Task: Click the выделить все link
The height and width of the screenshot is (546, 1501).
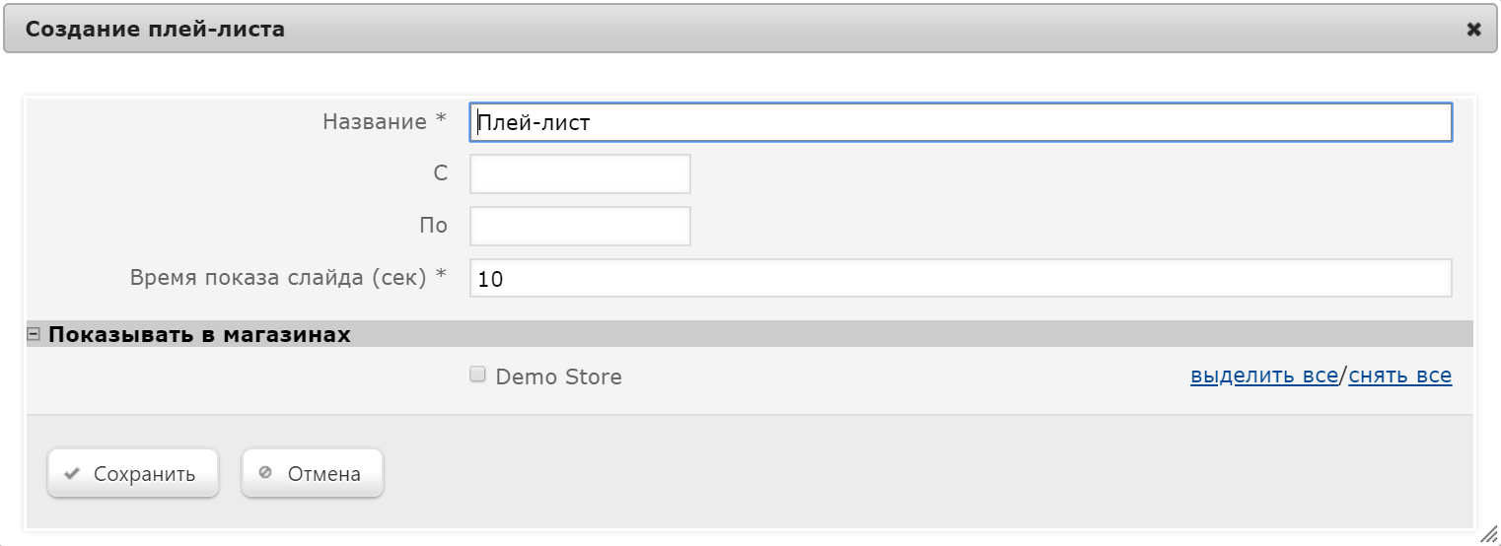Action: (1264, 375)
